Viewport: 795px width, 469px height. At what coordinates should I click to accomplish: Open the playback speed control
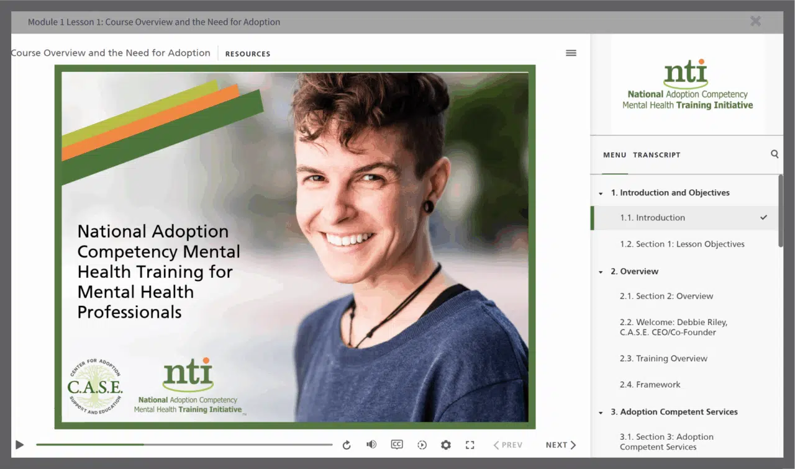pyautogui.click(x=422, y=445)
